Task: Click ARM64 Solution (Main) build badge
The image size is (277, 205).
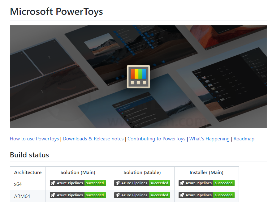Action: click(78, 195)
